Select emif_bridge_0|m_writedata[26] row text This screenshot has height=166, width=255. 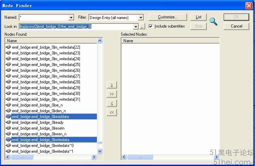46,70
